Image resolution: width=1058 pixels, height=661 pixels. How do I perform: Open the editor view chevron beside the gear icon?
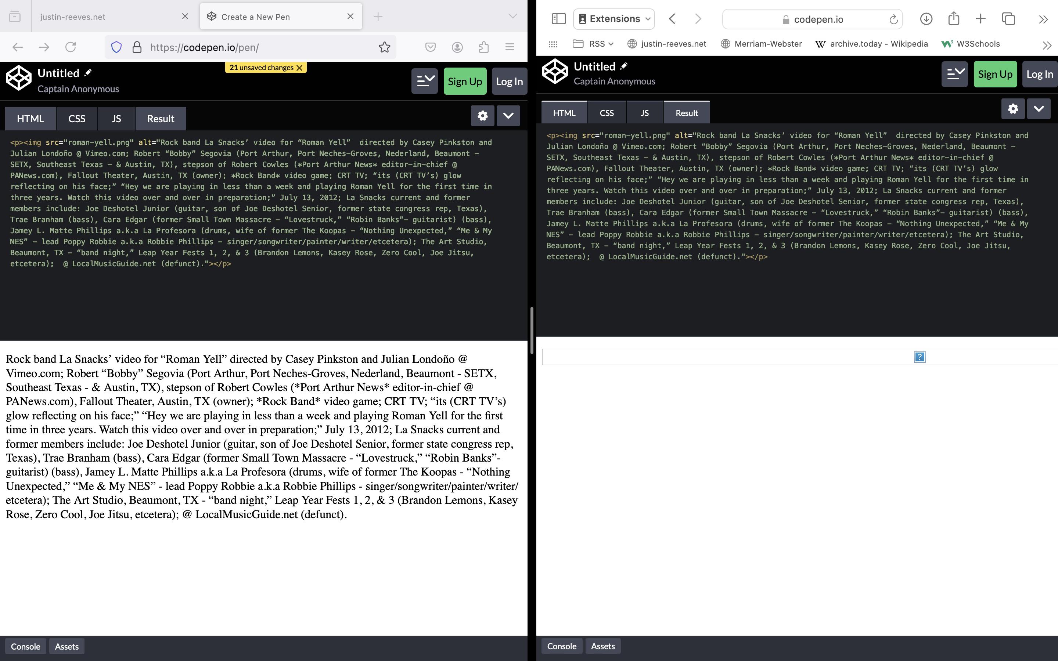point(508,116)
